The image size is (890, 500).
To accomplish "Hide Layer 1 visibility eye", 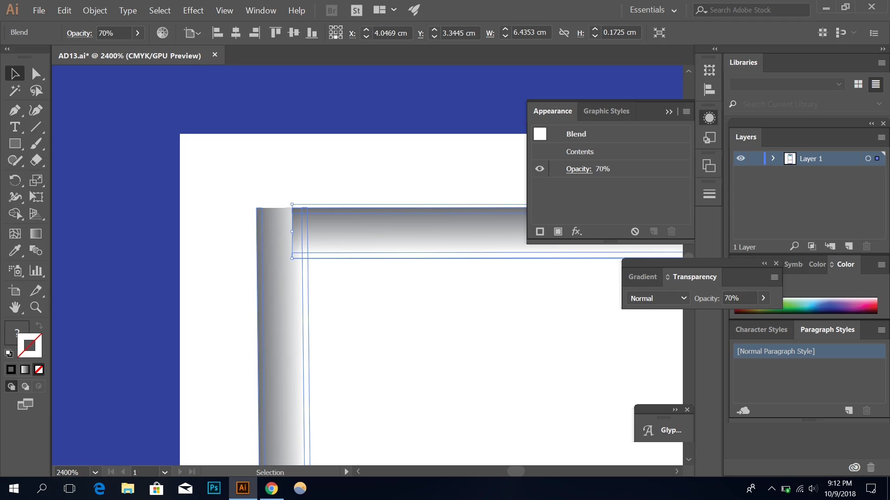I will click(x=741, y=158).
